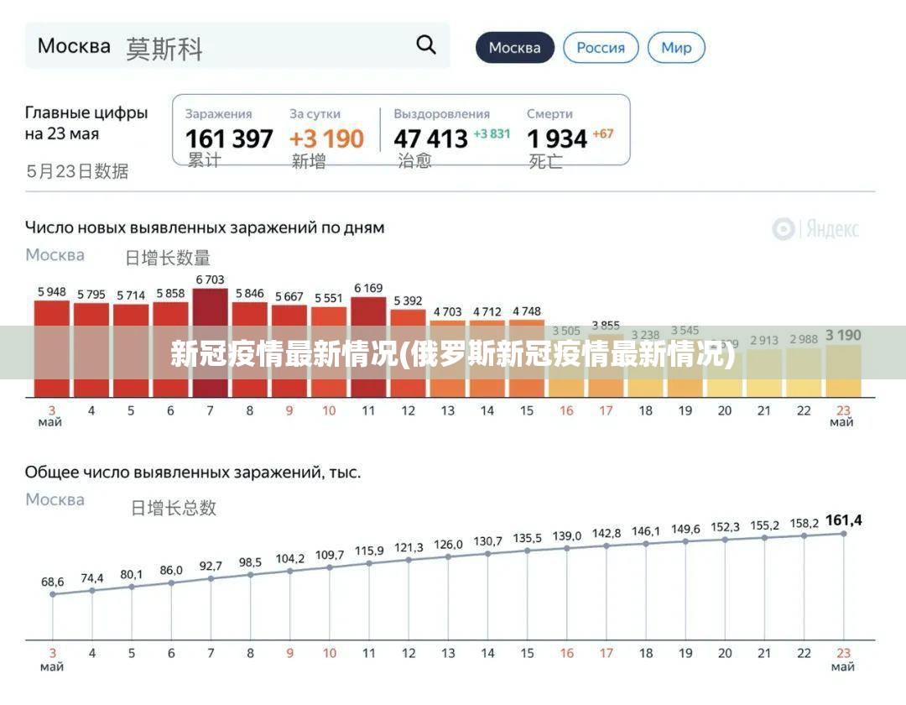This screenshot has width=906, height=705.
Task: Click the 152,3 data point label
Action: coord(725,527)
